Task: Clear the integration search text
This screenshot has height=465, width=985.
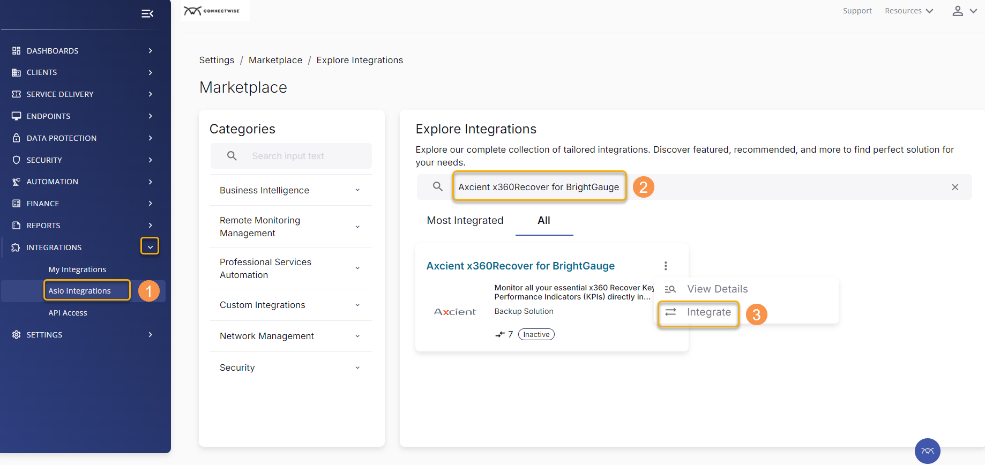Action: pos(955,187)
